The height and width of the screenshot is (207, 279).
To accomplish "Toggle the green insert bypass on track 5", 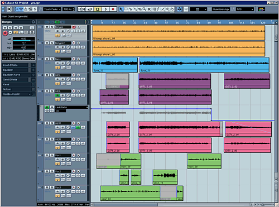I will tap(57, 95).
